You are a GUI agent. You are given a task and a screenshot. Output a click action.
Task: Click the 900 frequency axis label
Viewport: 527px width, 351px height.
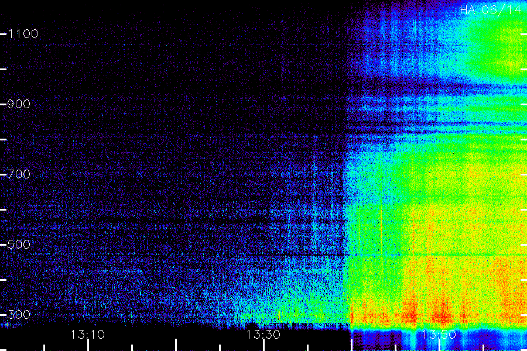pos(19,104)
